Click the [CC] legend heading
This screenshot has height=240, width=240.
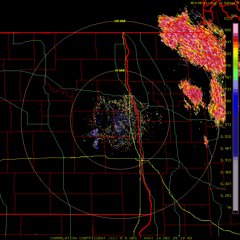pyautogui.click(x=228, y=18)
